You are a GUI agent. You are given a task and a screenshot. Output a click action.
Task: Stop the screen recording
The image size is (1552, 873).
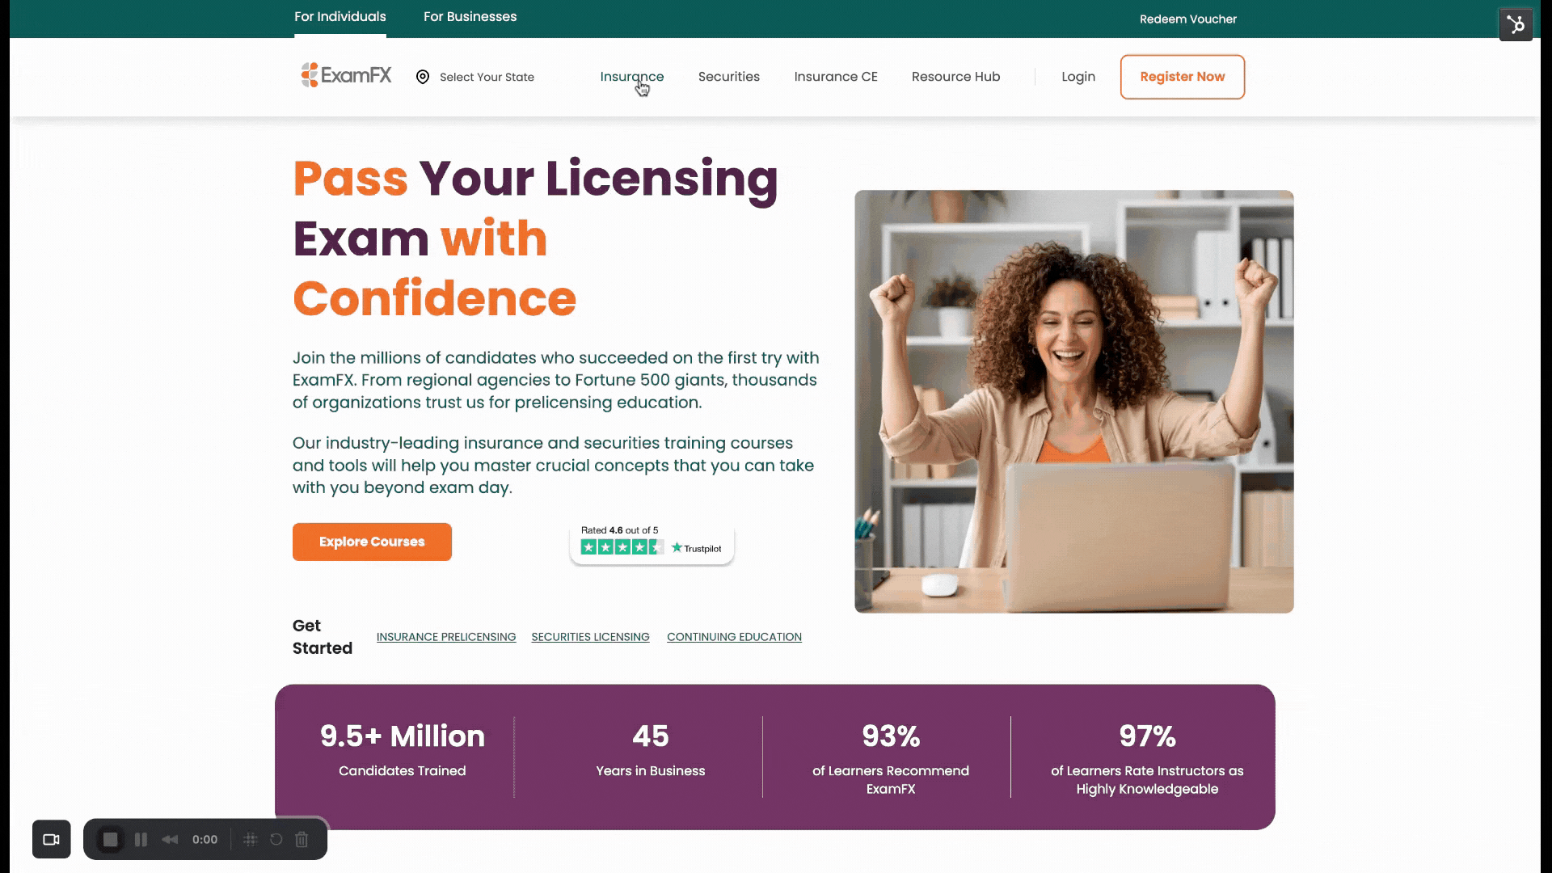pyautogui.click(x=111, y=839)
